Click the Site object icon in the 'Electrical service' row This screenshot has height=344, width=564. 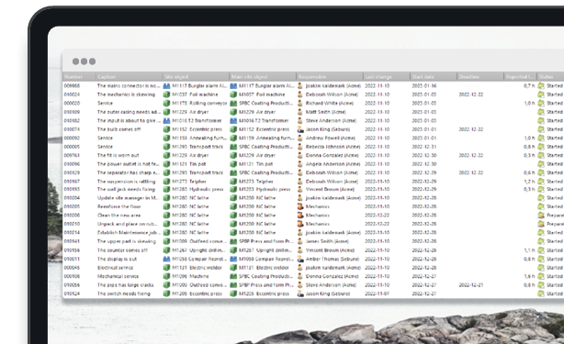pyautogui.click(x=166, y=268)
